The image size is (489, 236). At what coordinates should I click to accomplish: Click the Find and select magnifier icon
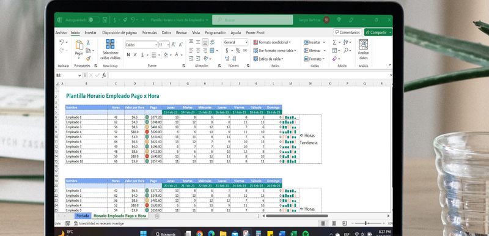[x=345, y=50]
